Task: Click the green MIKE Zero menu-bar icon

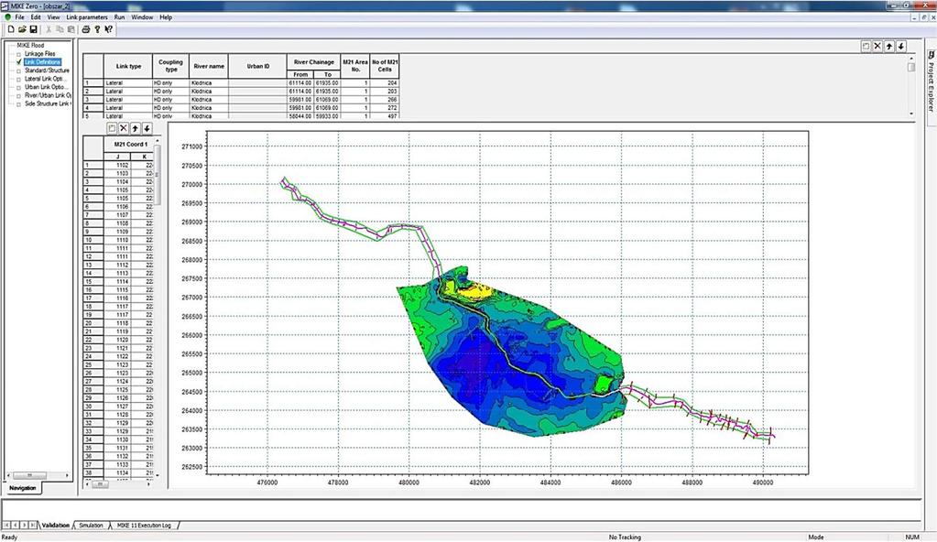Action: [7, 17]
